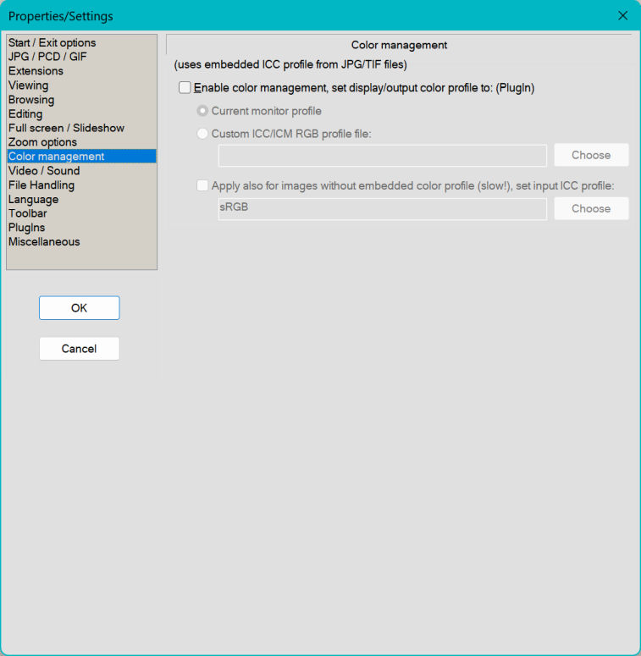This screenshot has height=656, width=641.
Task: Select Current monitor profile radio button
Action: pos(202,111)
